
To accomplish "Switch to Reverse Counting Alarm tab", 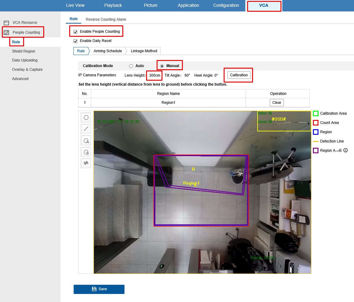I will coord(106,19).
